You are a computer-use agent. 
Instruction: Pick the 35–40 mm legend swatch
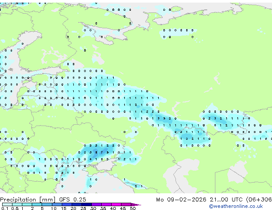point(106,204)
